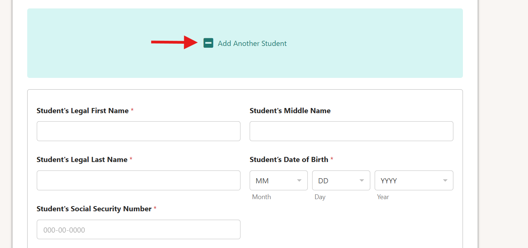
Task: Click the "Year" caption under the dropdown
Action: coord(383,197)
